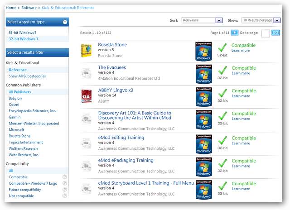Screen dimensions: 290x210
Task: Click help icon next to Not compatible
Action: (x=65, y=196)
